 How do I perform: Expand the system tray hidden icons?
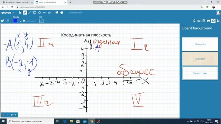point(188,121)
